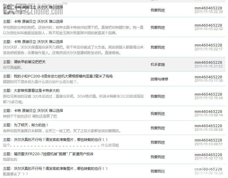Select reply text 神钢干干软的还行 硬的还是算了把
228x178 pixels.
tap(30, 116)
